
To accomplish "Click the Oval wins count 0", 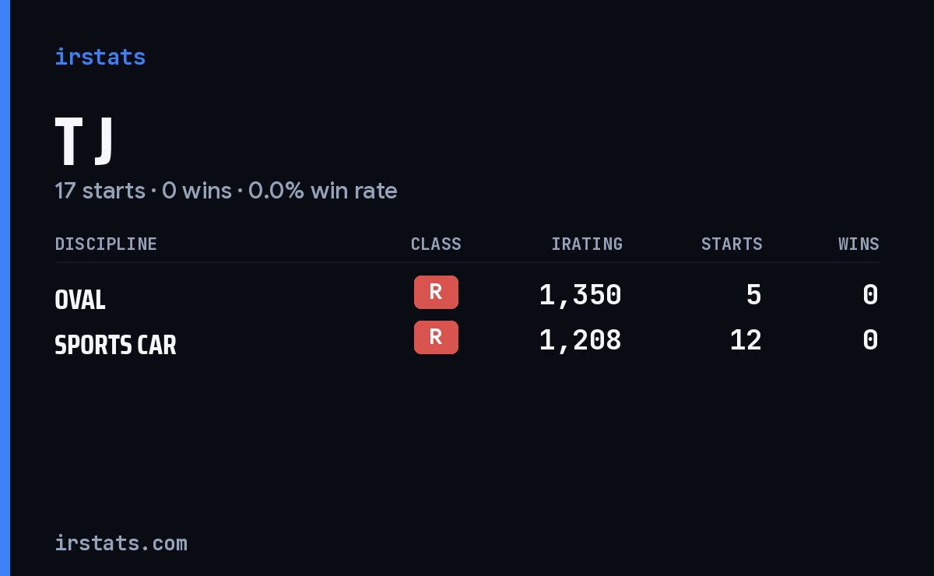I will (871, 295).
